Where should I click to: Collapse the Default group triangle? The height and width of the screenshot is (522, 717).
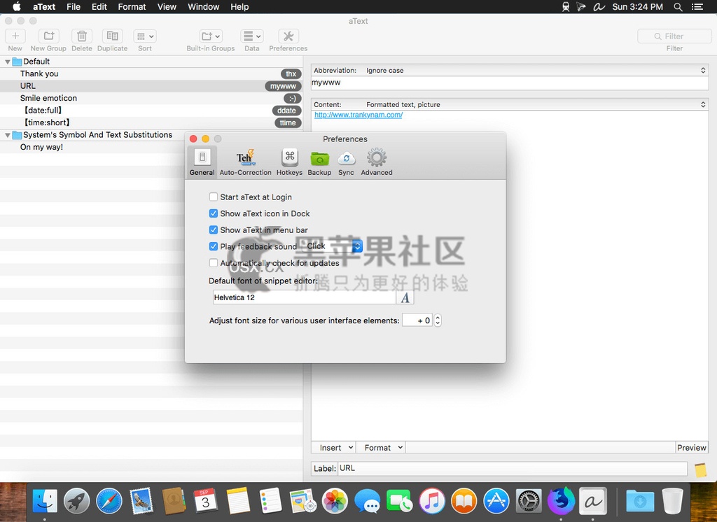7,62
